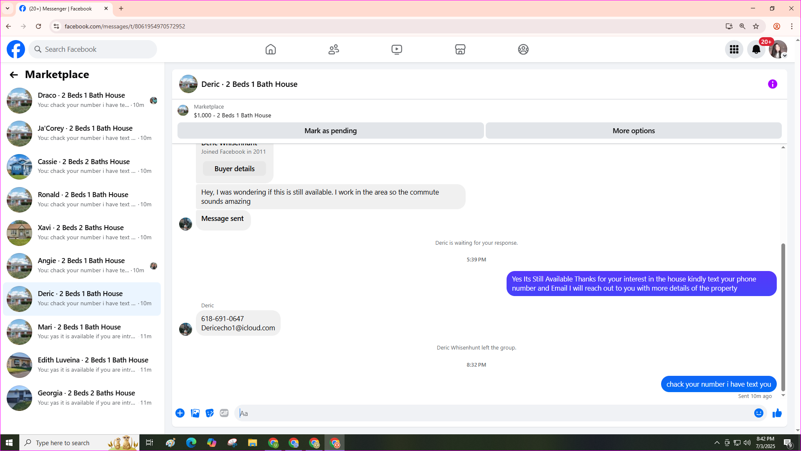Open the Facebook home logo

16,49
